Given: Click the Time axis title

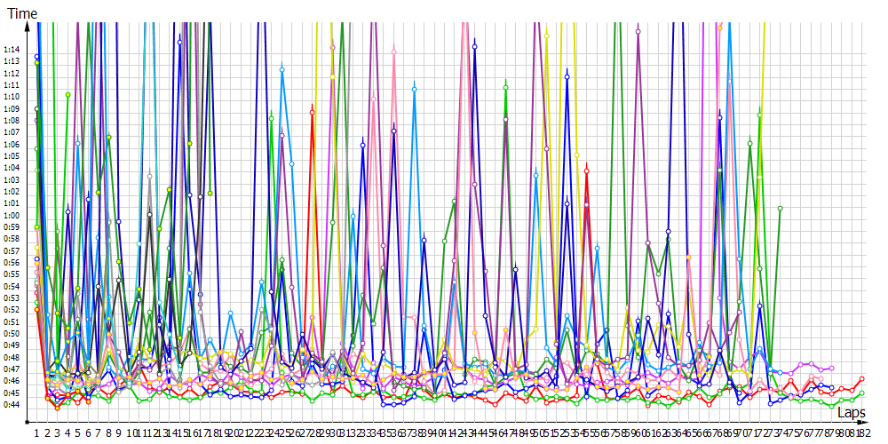Looking at the screenshot, I should (x=22, y=14).
